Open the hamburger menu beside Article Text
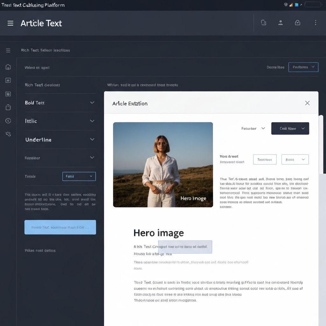The image size is (326, 326). [11, 23]
